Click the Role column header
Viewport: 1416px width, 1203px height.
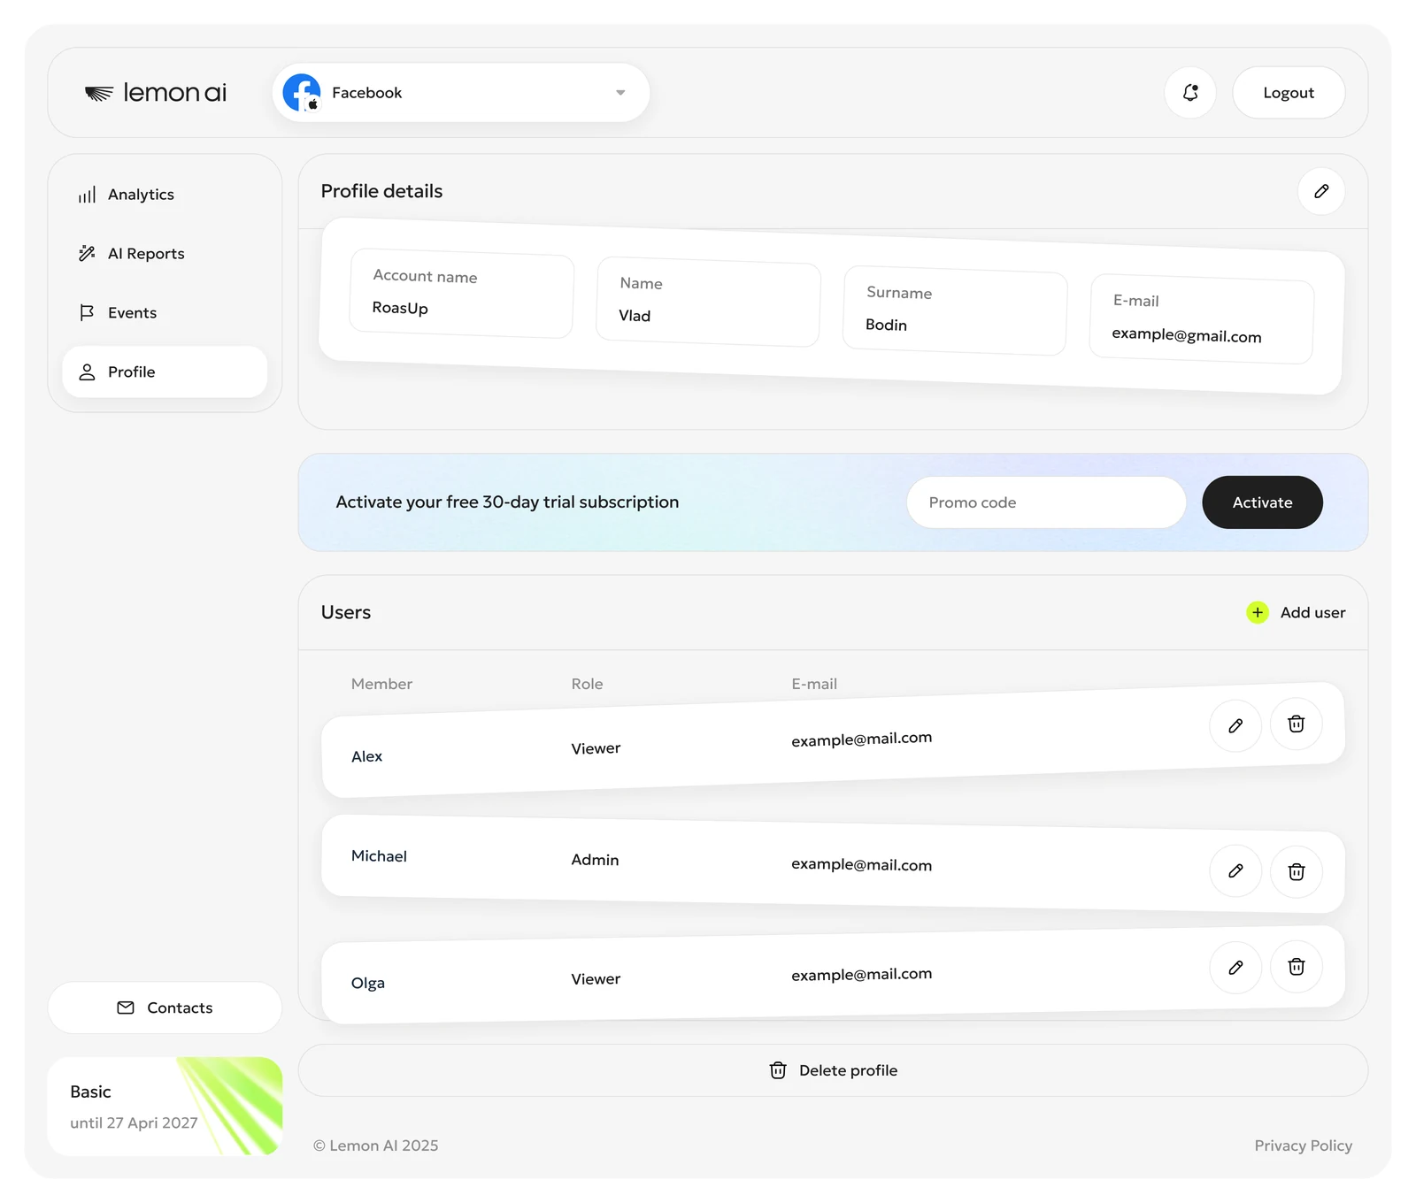point(587,684)
